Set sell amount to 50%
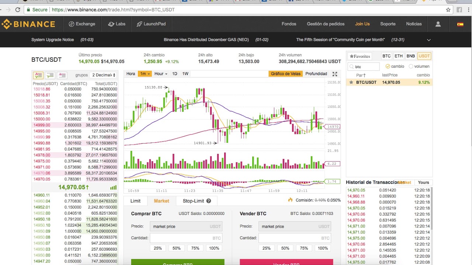Screen dimensions: 472x265 [x=285, y=248]
